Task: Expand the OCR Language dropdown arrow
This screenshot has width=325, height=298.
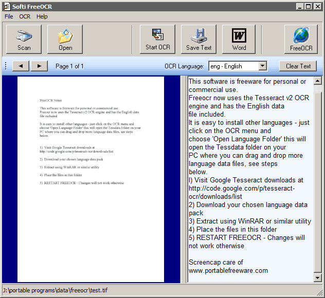Action: pos(262,66)
